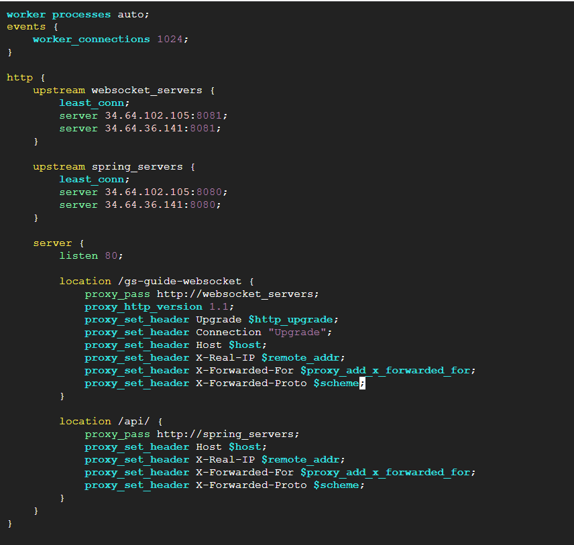Click the upstream name 'spring_servers'
Screen dimensions: 574x545
click(x=137, y=167)
